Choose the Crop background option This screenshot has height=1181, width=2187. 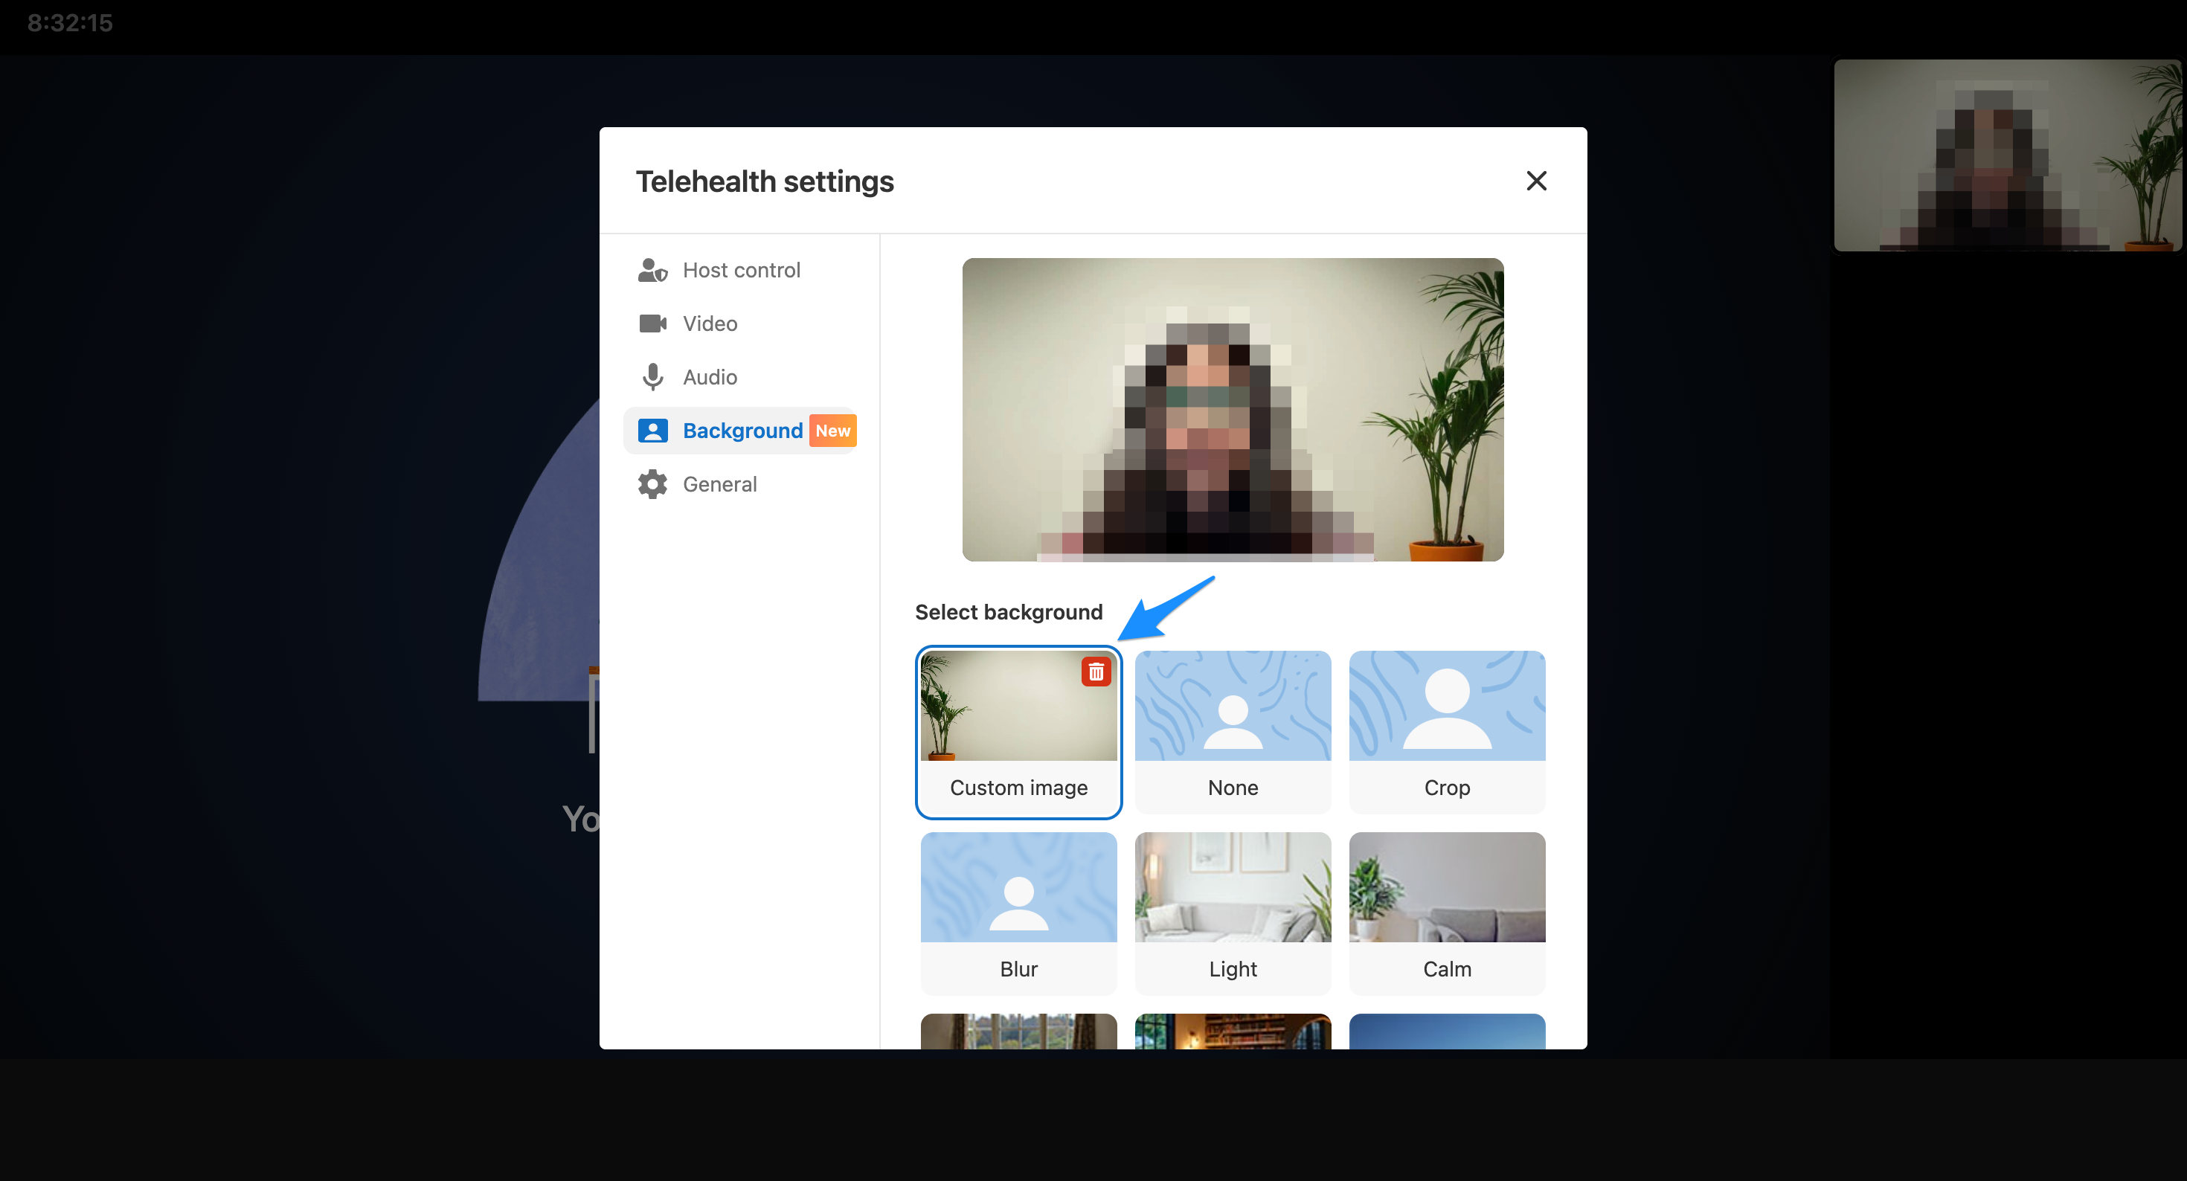[1447, 732]
